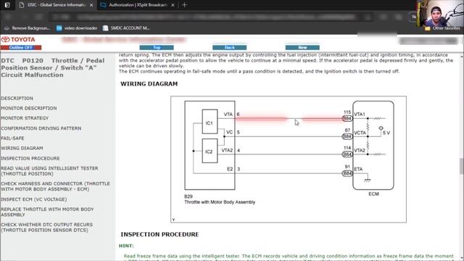Open CHECK HARNESS AND CONNECTOR step
This screenshot has height=261, width=464.
55,186
